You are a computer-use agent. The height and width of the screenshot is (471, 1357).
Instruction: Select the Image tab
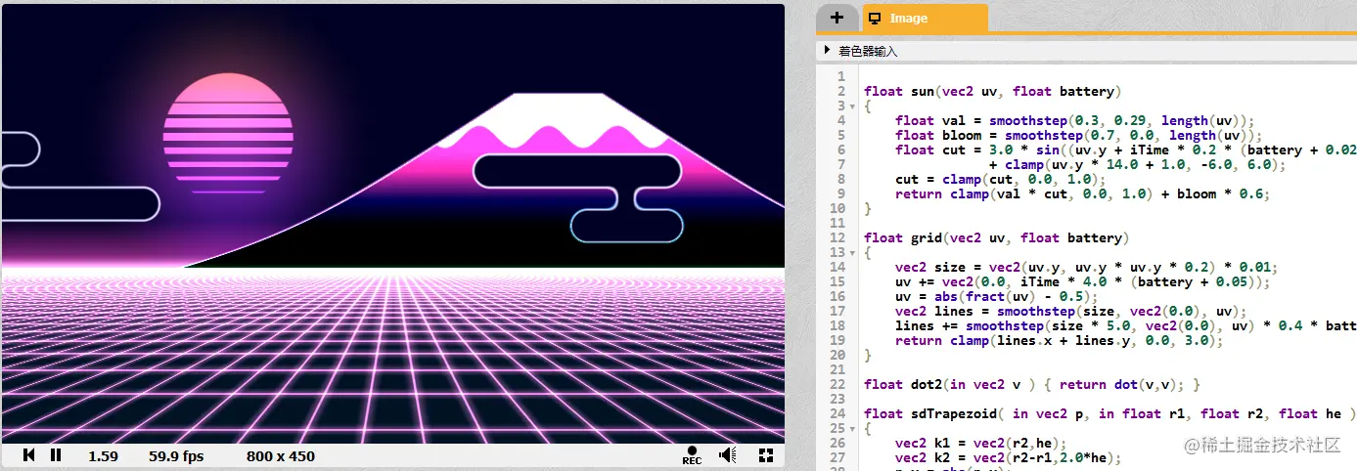[926, 18]
